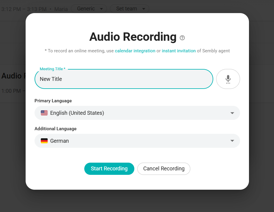Click the Maria participant name
The width and height of the screenshot is (274, 212).
click(x=61, y=9)
